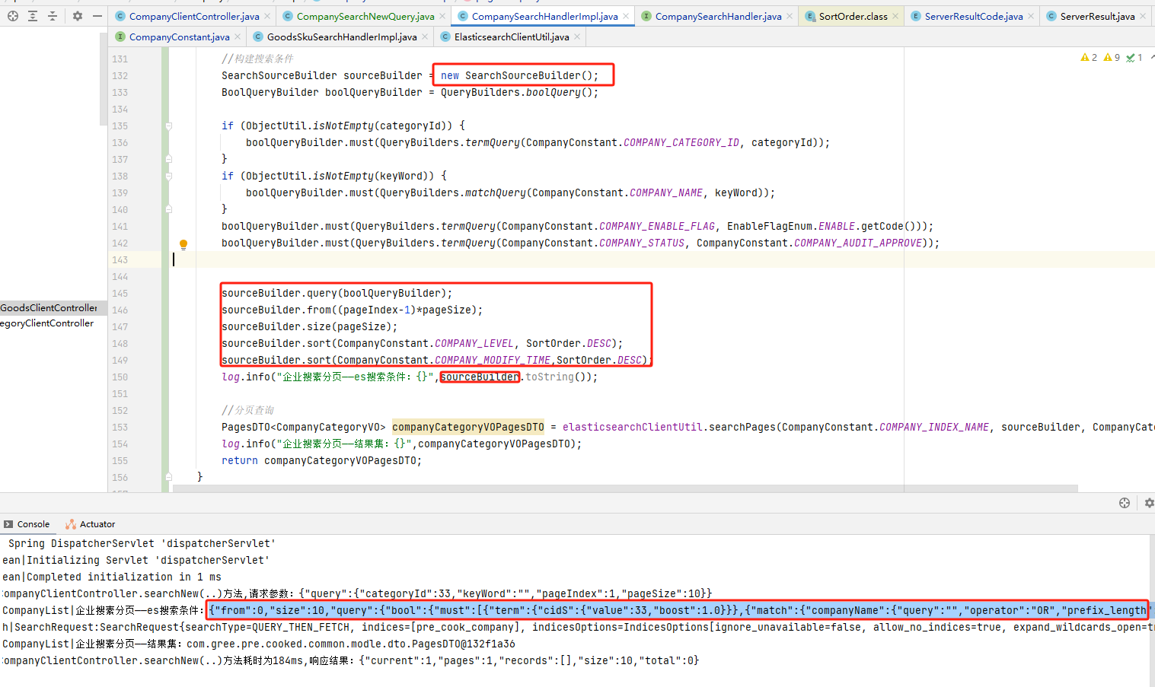1155x687 pixels.
Task: Click COMPANY_INDEX_NAME constant on line 153
Action: coord(934,428)
